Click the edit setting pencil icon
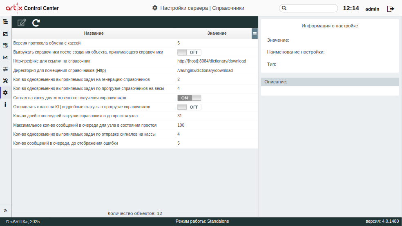402x226 pixels. (22, 23)
